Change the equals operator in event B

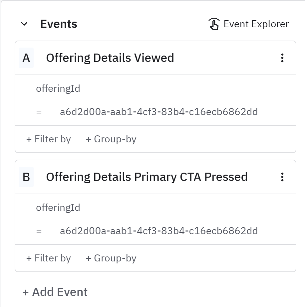[39, 231]
